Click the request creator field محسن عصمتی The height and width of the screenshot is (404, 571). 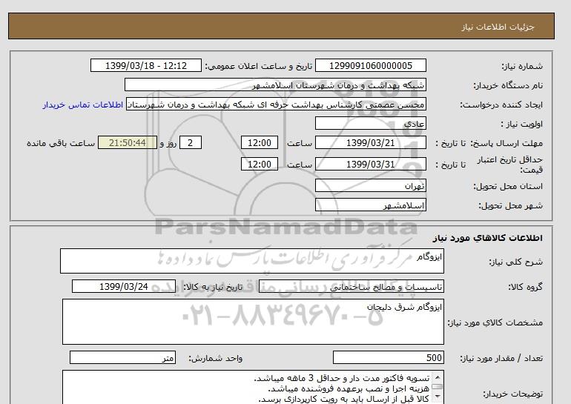tap(276, 105)
